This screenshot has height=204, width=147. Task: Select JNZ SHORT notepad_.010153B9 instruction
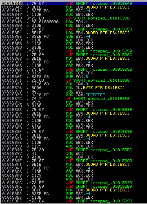click(x=99, y=186)
